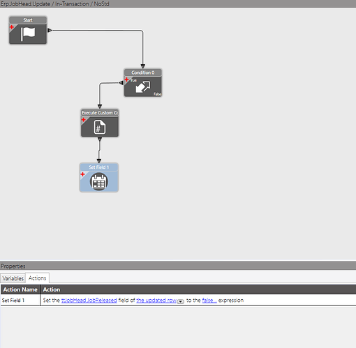The width and height of the screenshot is (356, 348).
Task: Select the Set Field 1 calendar icon
Action: click(x=99, y=181)
